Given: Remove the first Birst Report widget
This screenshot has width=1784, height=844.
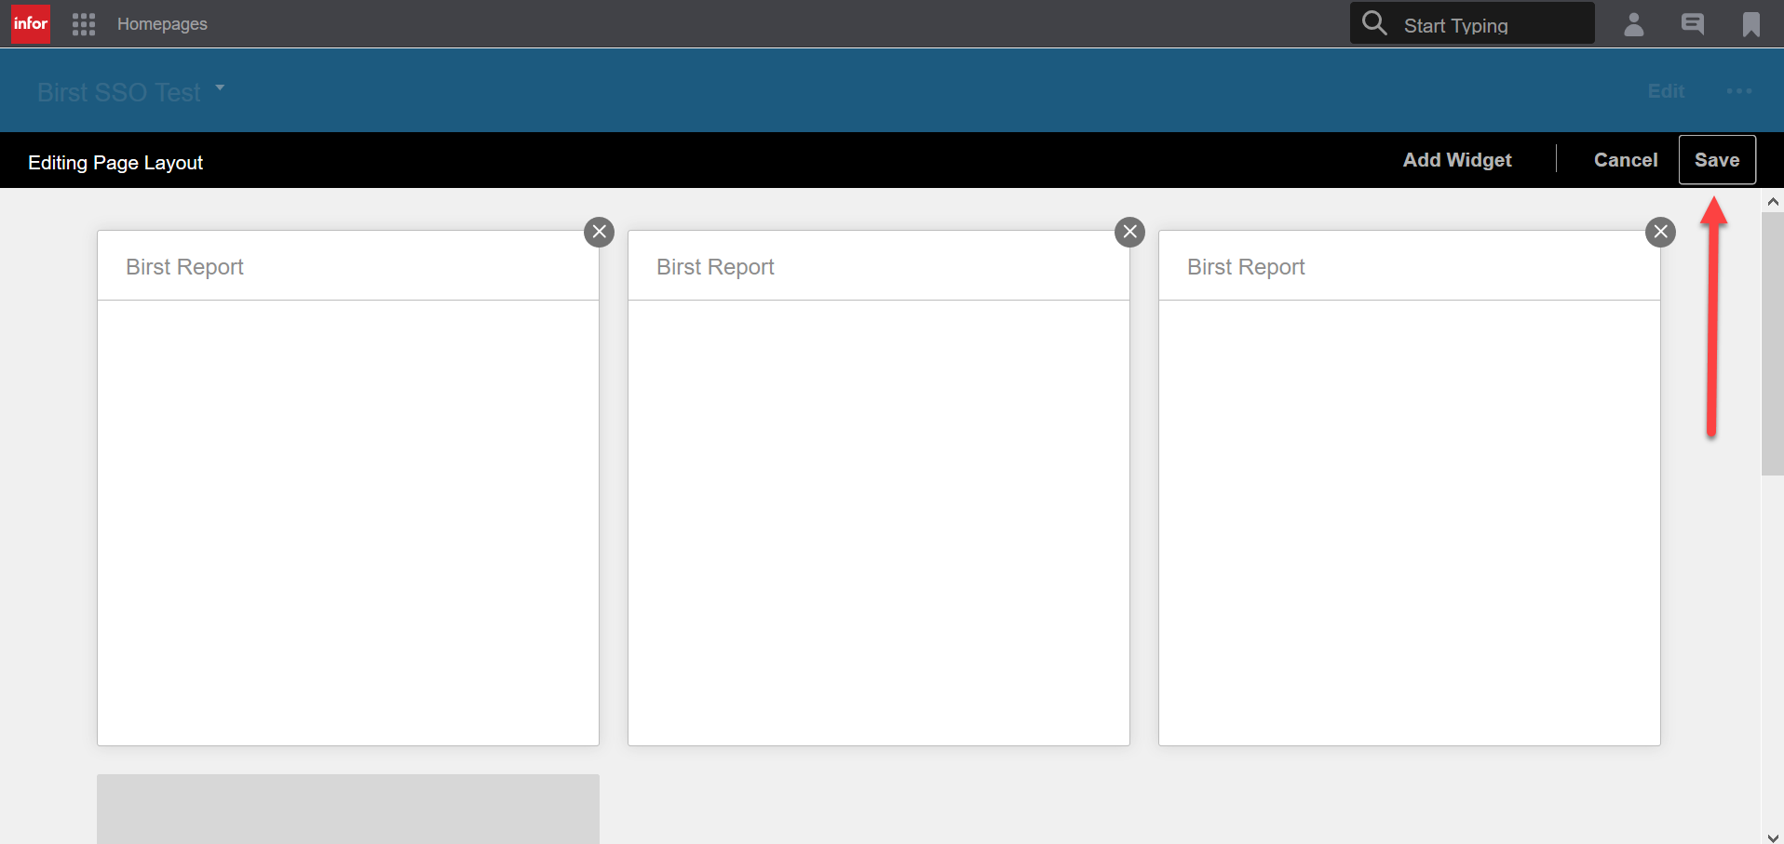Looking at the screenshot, I should pos(600,232).
